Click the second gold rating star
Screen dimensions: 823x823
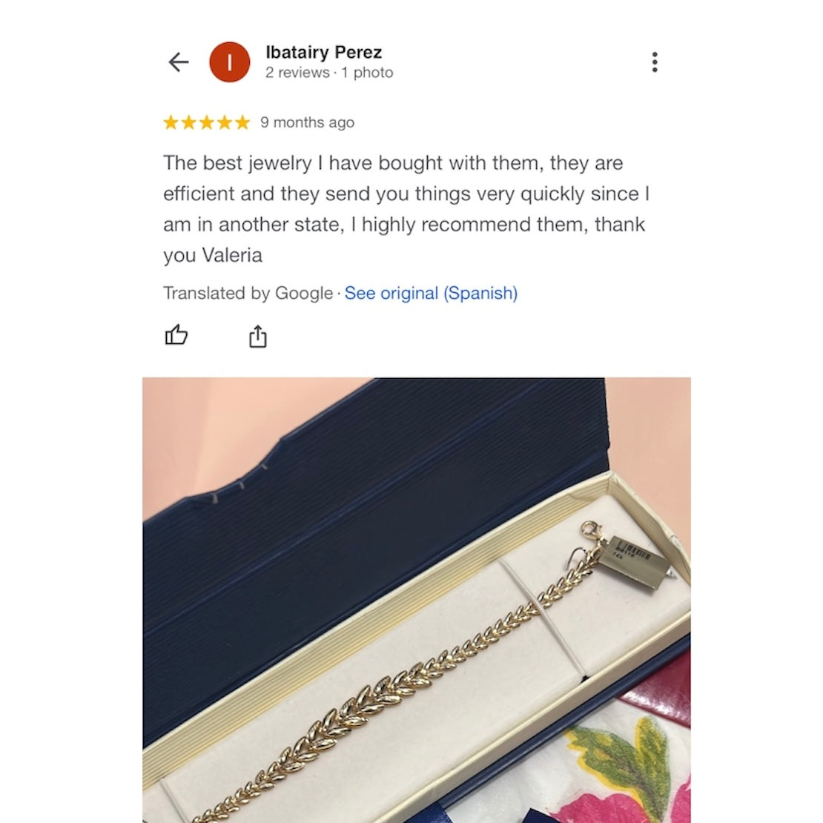[189, 122]
